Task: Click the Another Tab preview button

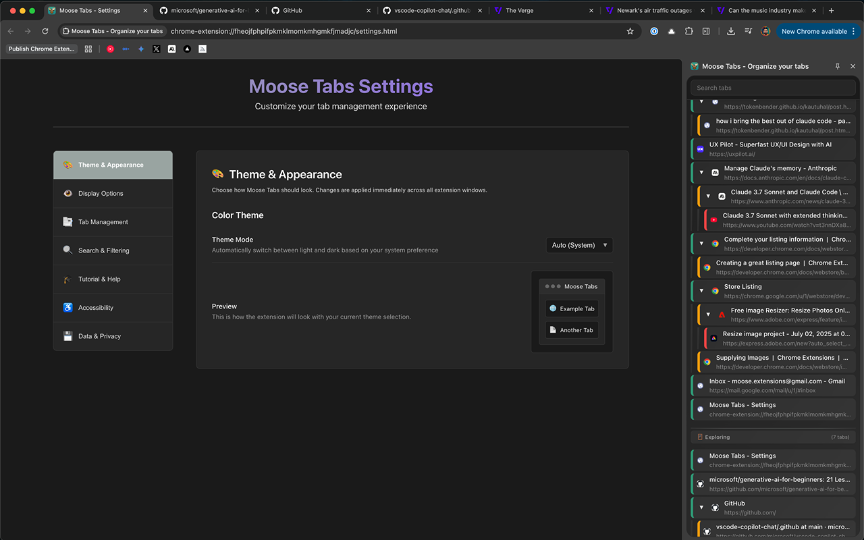Action: pos(572,330)
